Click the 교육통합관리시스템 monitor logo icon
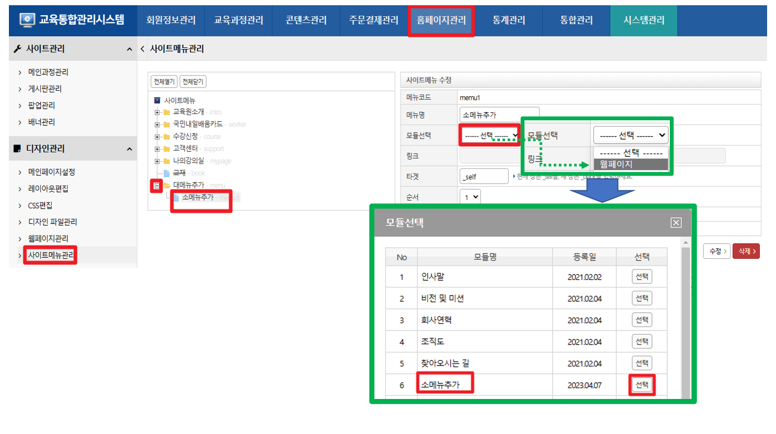Screen dimensions: 776x434 pyautogui.click(x=27, y=20)
